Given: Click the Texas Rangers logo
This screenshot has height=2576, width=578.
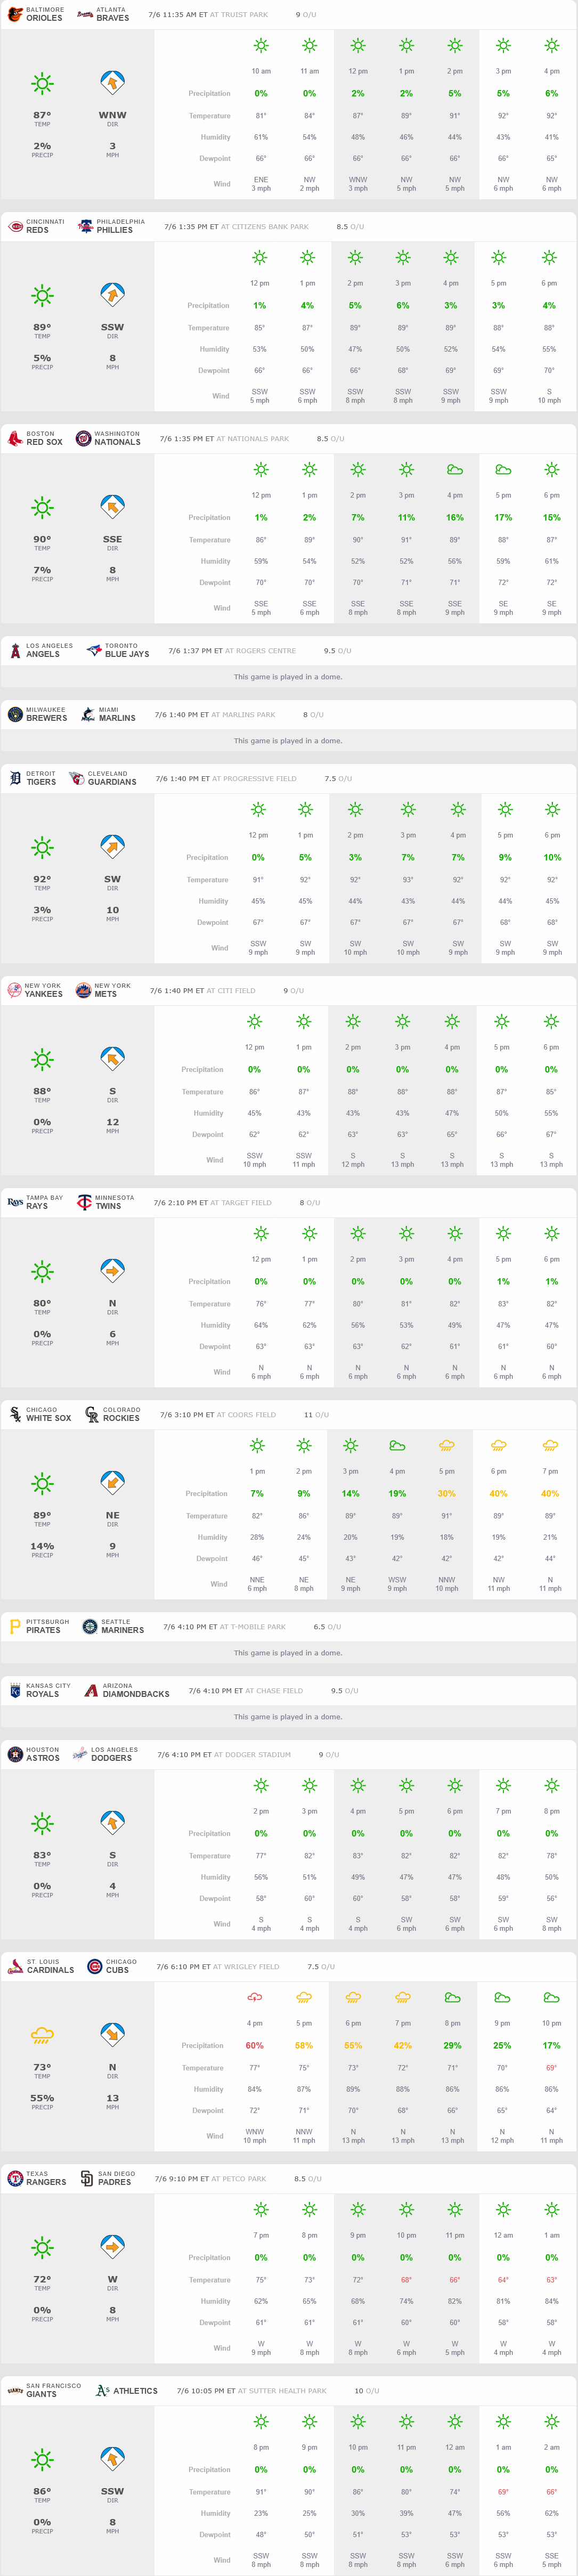Looking at the screenshot, I should point(15,2178).
